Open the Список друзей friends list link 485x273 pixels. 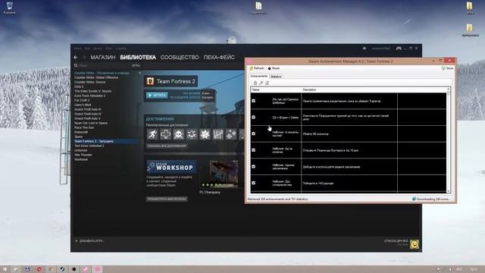pos(396,241)
